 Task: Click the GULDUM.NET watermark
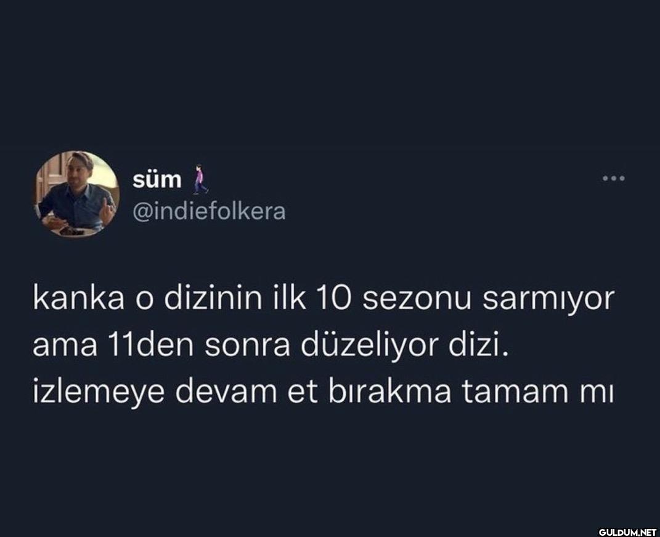pos(627,531)
